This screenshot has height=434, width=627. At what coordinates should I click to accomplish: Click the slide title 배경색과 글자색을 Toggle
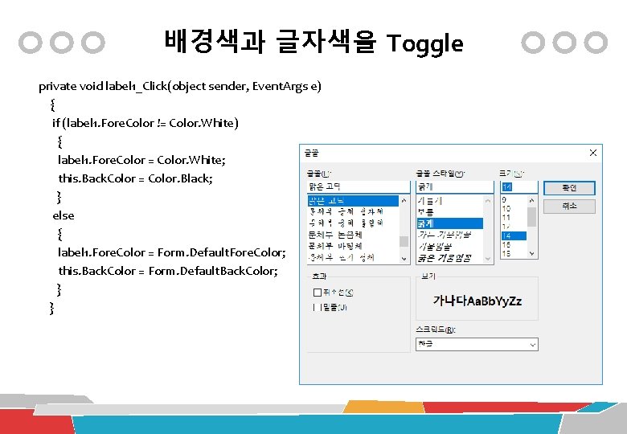point(313,42)
